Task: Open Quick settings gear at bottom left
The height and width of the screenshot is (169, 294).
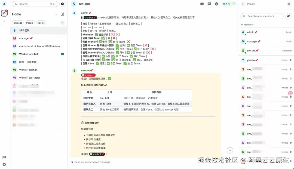Action: (4, 164)
